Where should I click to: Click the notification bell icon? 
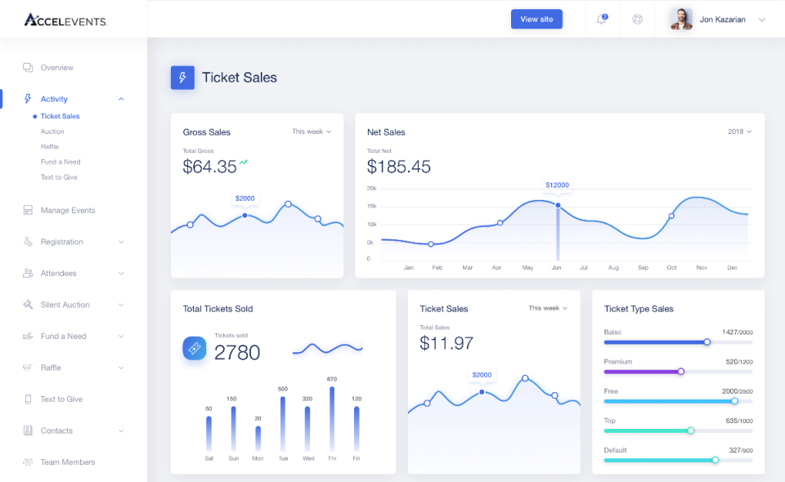(602, 20)
